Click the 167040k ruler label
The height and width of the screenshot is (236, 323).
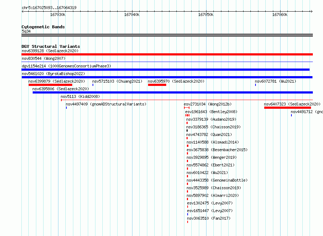click(132, 15)
